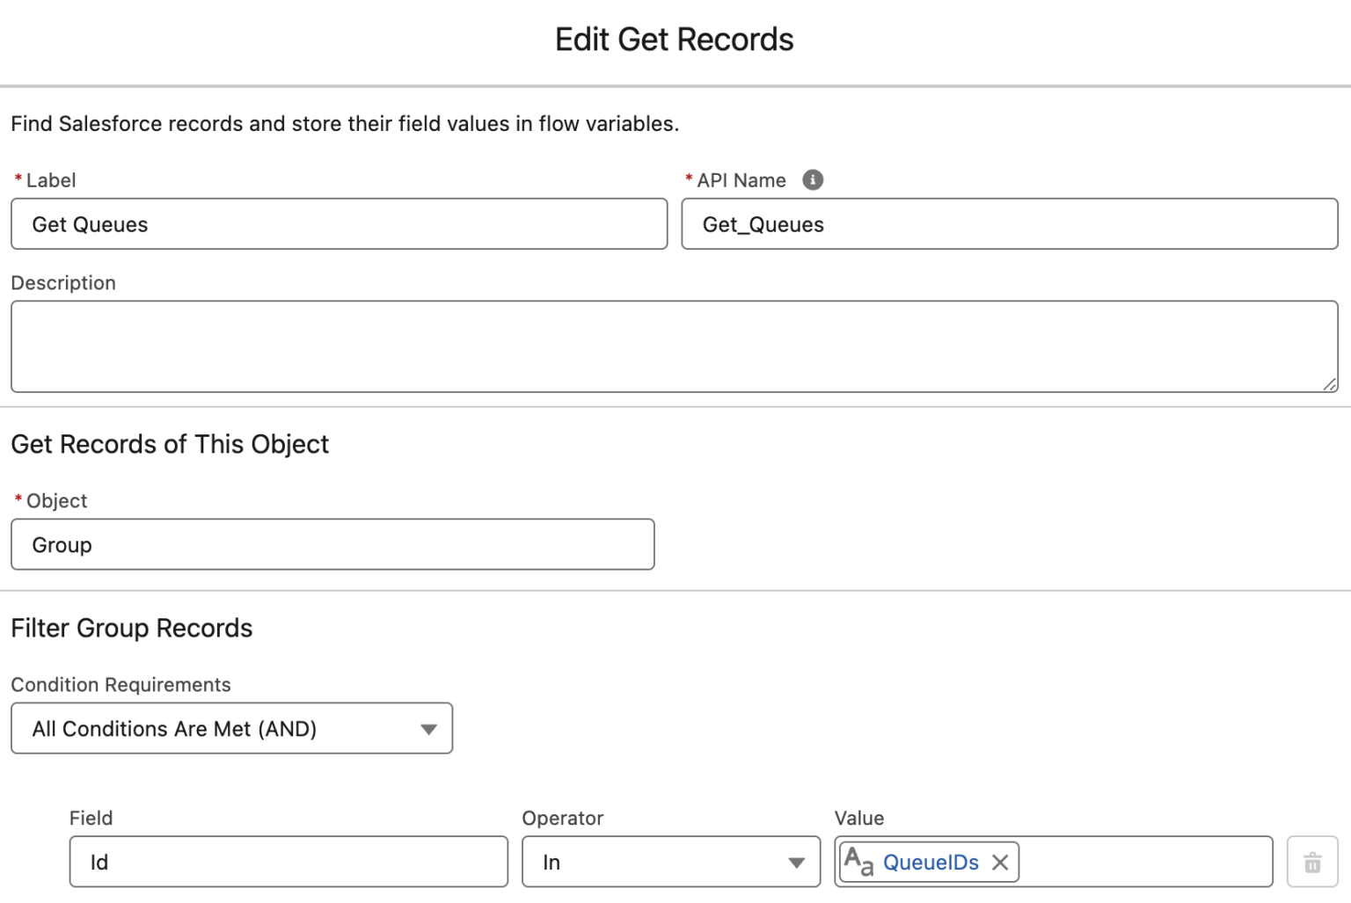
Task: Remove the QueueIDs value with the X icon
Action: coord(999,863)
